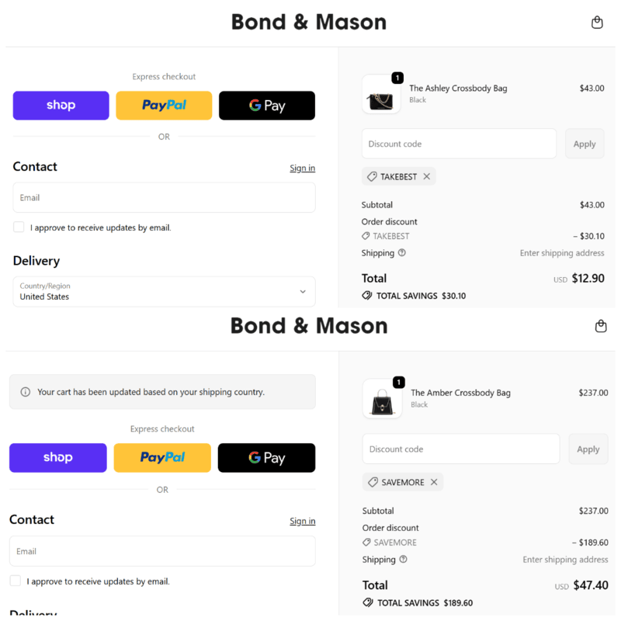Screen dimensions: 621x621
Task: Click the shipping help icon in the Ashley order summary
Action: pos(402,253)
